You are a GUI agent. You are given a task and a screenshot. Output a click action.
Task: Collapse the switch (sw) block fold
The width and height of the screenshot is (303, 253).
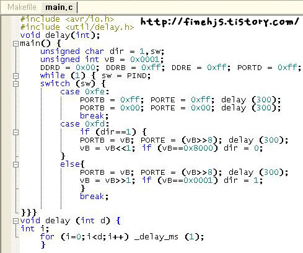point(15,84)
